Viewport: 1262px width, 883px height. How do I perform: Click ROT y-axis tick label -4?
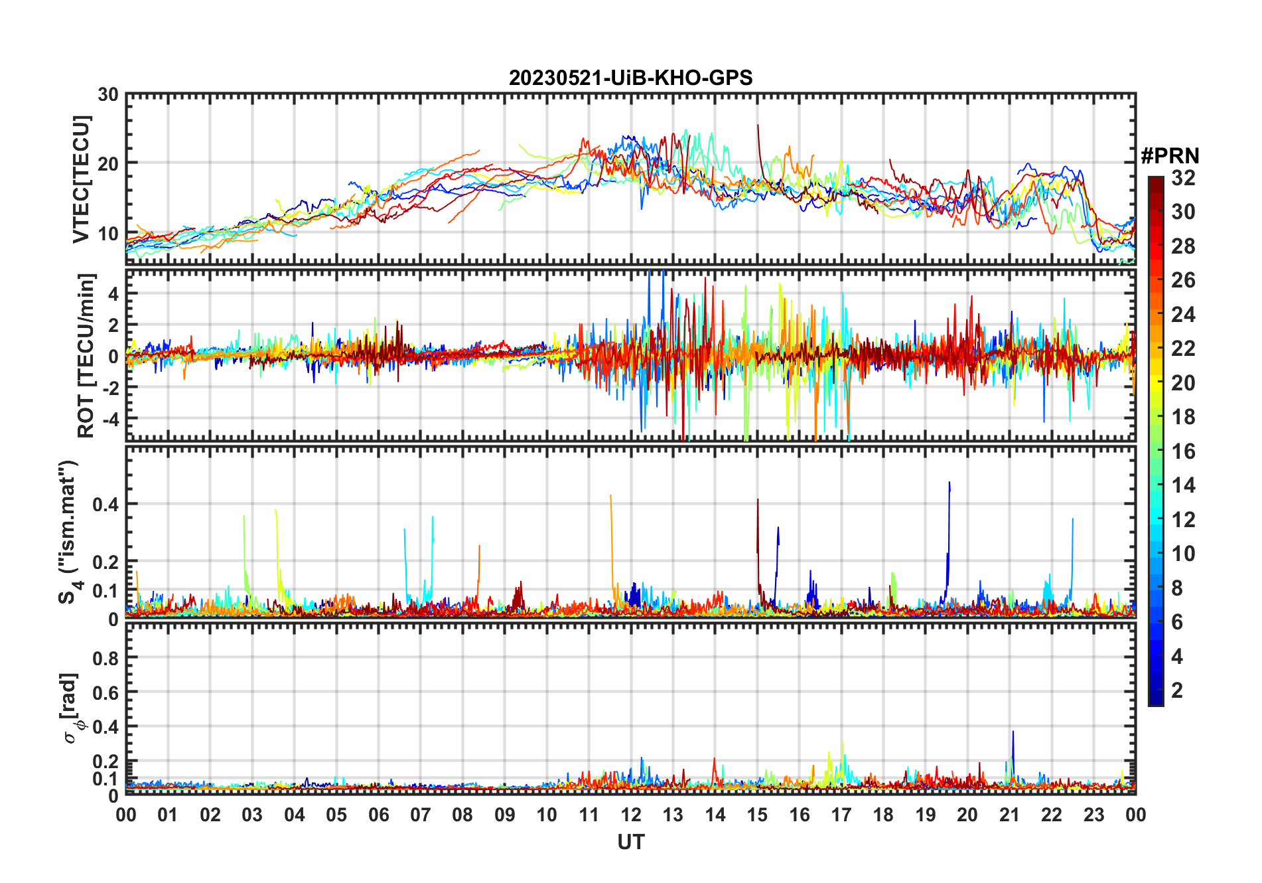(x=111, y=419)
